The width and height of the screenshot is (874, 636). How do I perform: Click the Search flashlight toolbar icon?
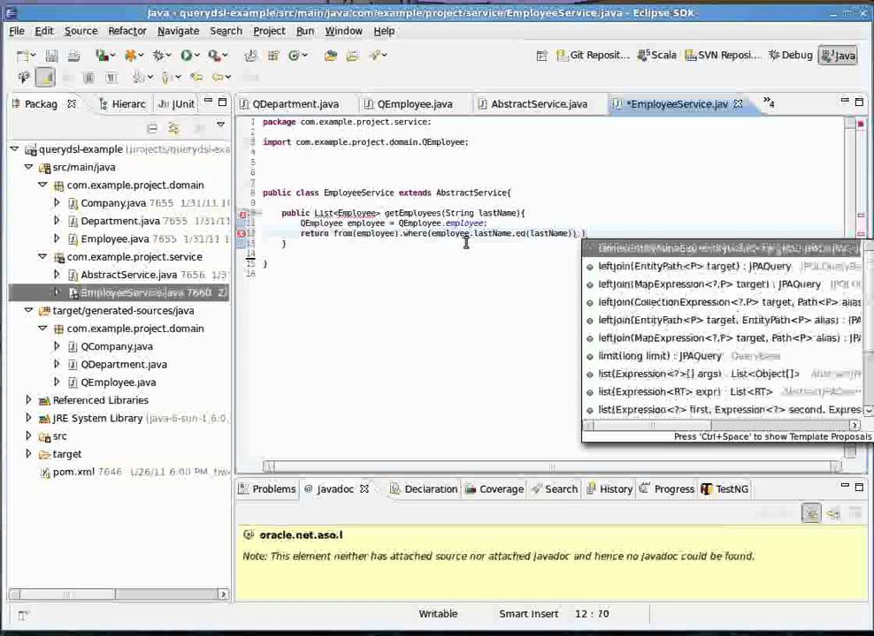pyautogui.click(x=375, y=55)
